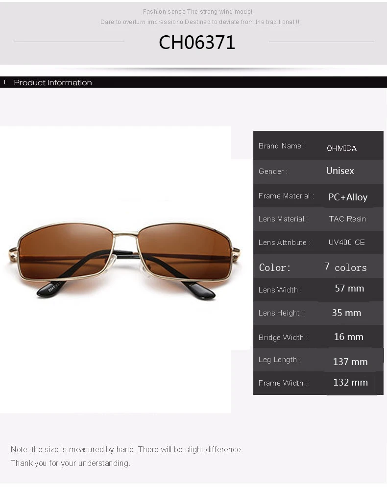Screen dimensions: 387x487
Task: Click the 'Thank you for your understanding.' text
Action: click(x=70, y=463)
